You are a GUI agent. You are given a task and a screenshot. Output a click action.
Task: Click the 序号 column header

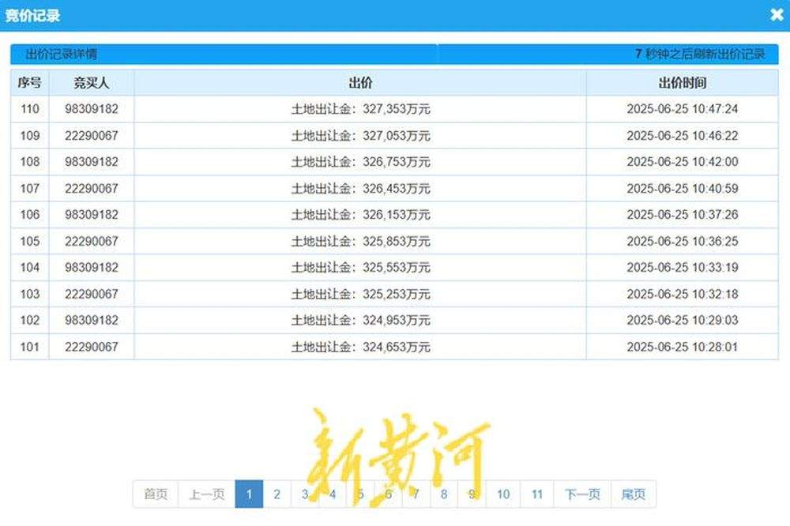point(29,82)
